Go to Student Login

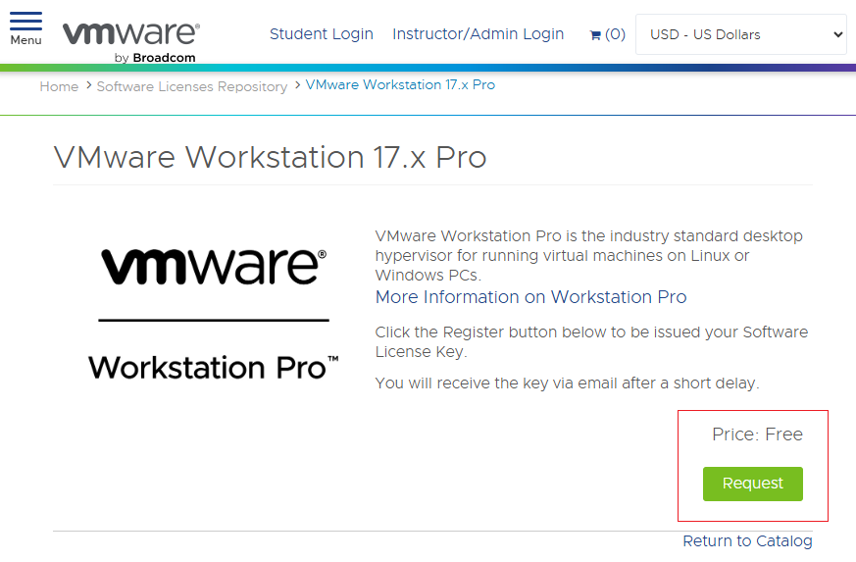coord(321,34)
